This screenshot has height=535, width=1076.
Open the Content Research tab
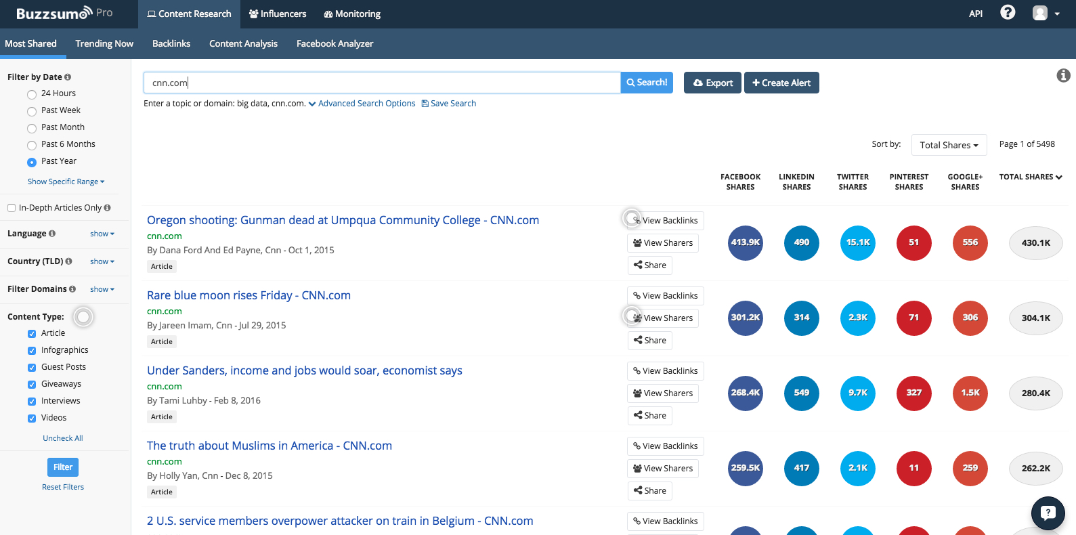[x=189, y=14]
